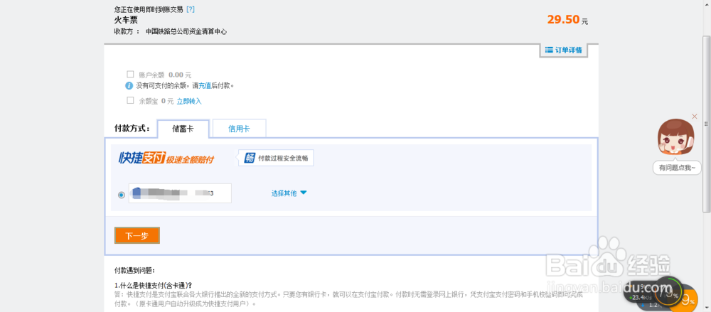Click the 下一步 button
This screenshot has height=312, width=711.
click(x=137, y=236)
